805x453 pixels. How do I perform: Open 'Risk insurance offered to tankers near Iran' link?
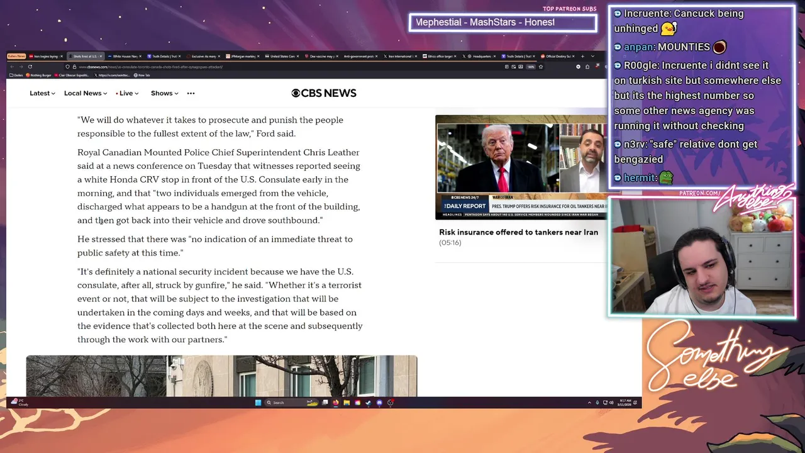[518, 232]
